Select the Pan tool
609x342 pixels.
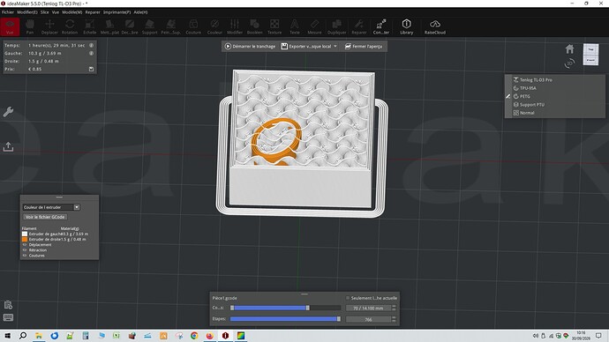click(x=30, y=26)
